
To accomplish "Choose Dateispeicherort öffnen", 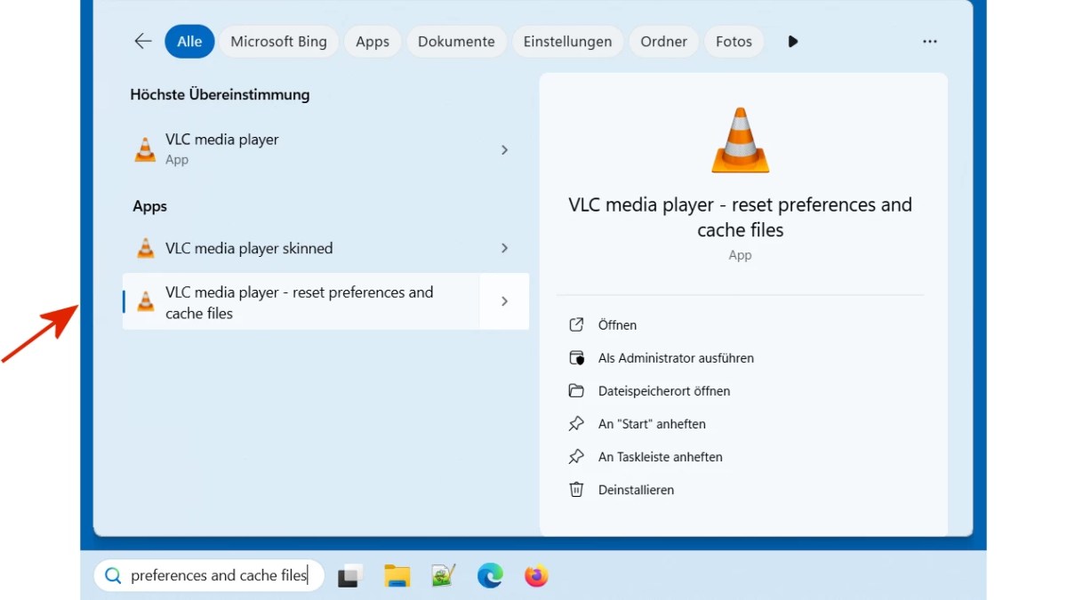I will pos(664,391).
